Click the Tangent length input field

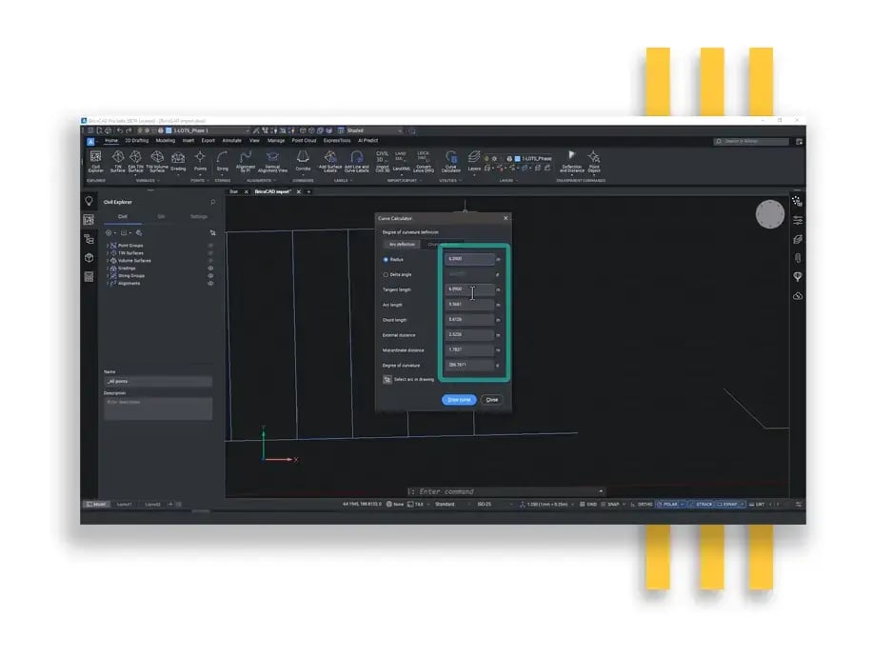coord(470,289)
